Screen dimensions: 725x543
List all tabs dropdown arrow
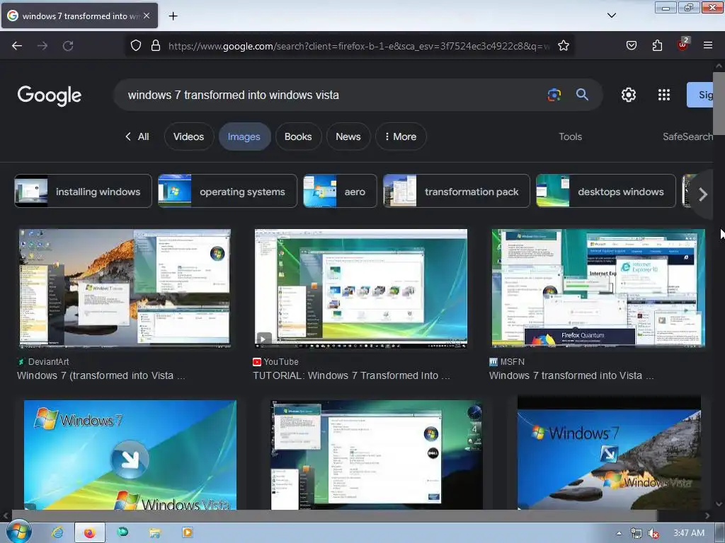pos(611,16)
